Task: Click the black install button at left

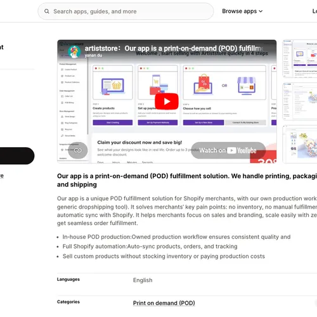Action: click(x=17, y=156)
